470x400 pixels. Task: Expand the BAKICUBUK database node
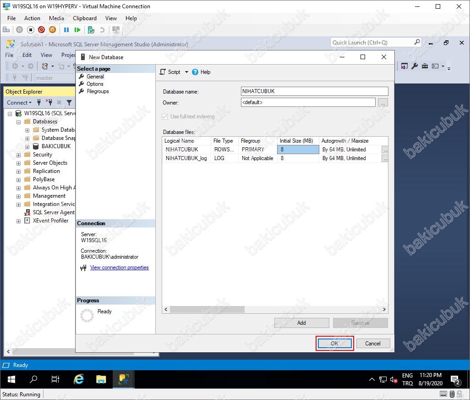[27, 147]
